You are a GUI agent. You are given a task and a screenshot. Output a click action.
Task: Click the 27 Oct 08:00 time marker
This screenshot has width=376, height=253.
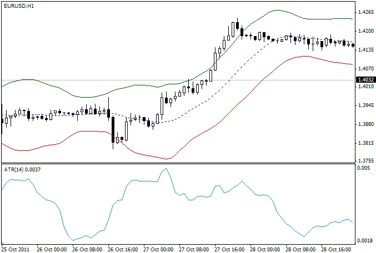tap(193, 249)
